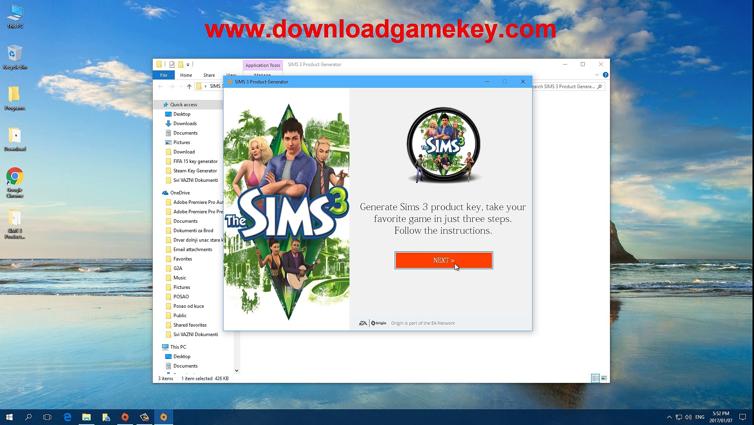Screen dimensions: 754x425
Task: Select Desktop under Quick access
Action: [x=182, y=114]
